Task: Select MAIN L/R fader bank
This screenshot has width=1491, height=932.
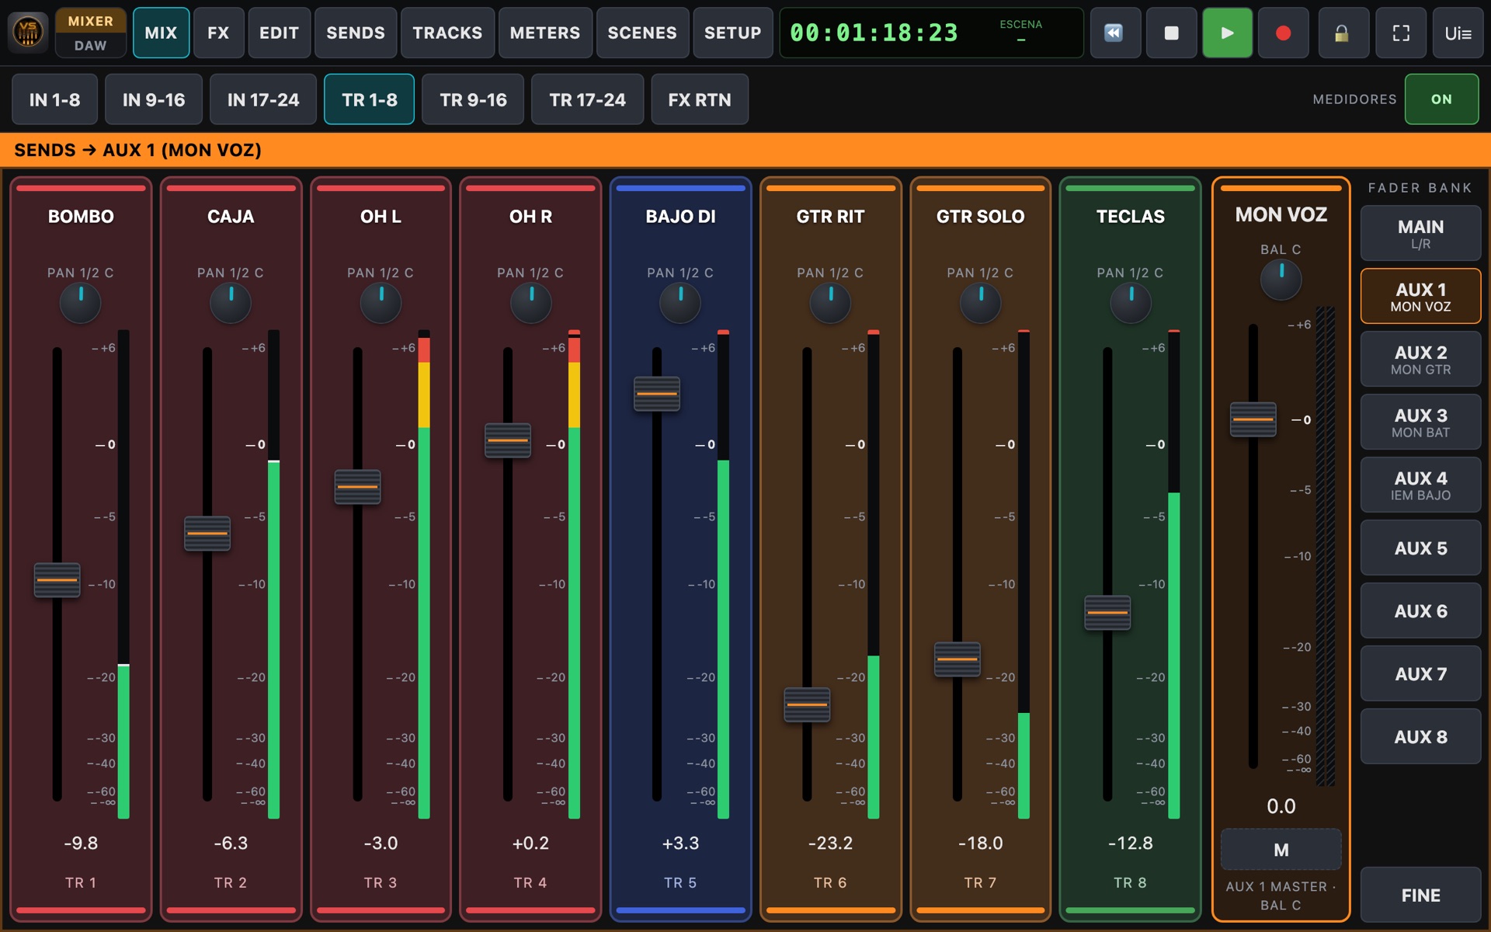Action: pos(1420,233)
